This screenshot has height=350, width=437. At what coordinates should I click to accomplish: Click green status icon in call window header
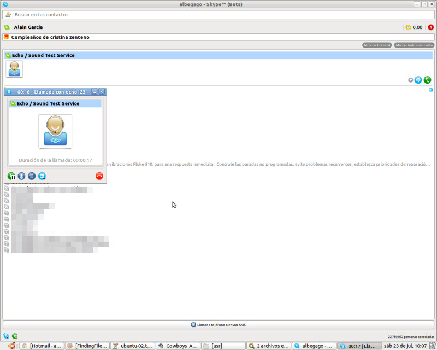(13, 103)
